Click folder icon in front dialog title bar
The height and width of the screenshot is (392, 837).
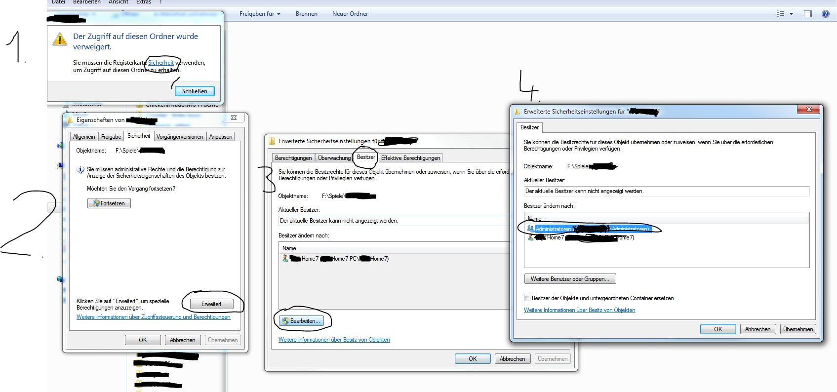coord(517,112)
